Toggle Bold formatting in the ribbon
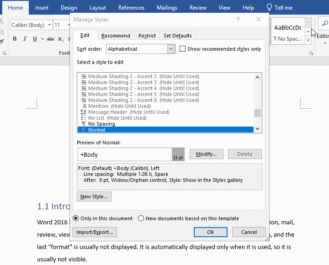This screenshot has height=265, width=329. point(15,39)
